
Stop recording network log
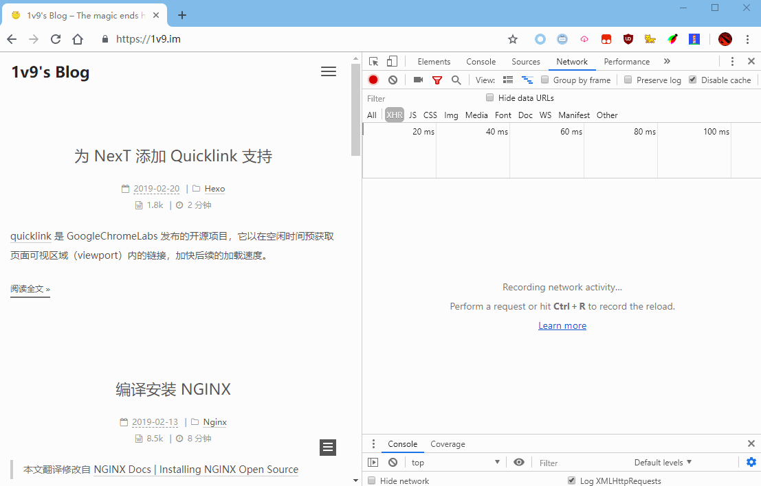coord(373,80)
